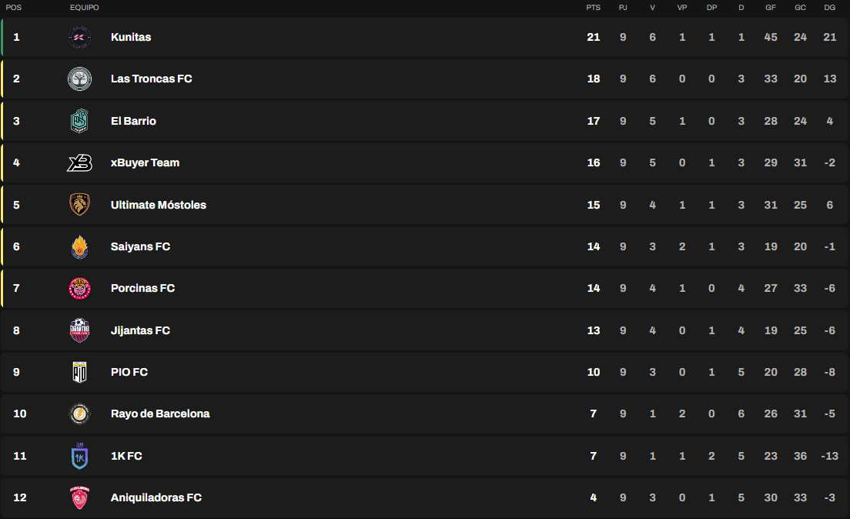The image size is (850, 519).
Task: Select the 1K FC shield logo
Action: pyautogui.click(x=80, y=456)
